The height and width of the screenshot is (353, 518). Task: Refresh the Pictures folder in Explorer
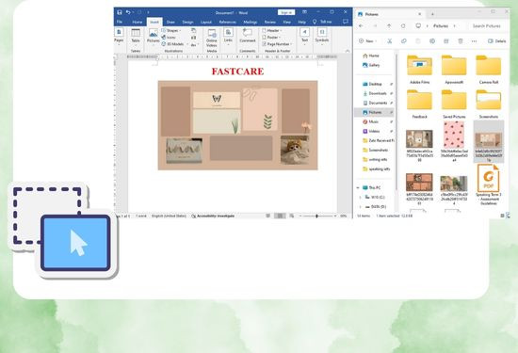(x=403, y=25)
